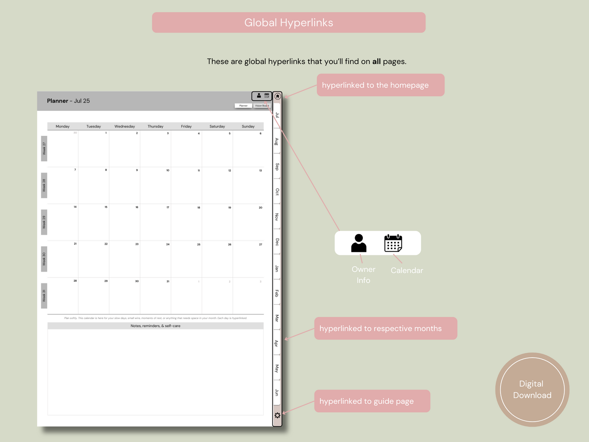Image resolution: width=589 pixels, height=442 pixels.
Task: Select the Vision Board tab button
Action: pyautogui.click(x=262, y=106)
